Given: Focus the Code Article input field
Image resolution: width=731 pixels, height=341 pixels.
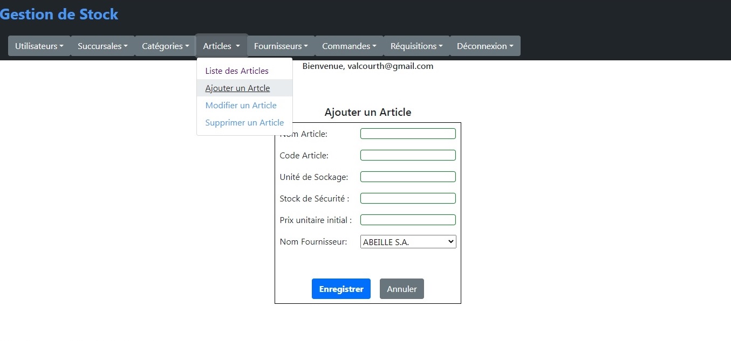Looking at the screenshot, I should click(x=408, y=155).
